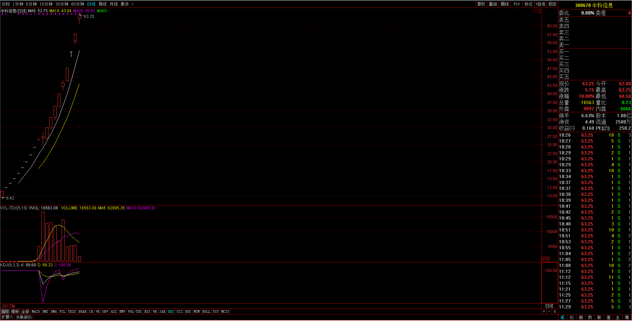Select the MACD indicator tab
632x321 pixels.
pos(36,311)
